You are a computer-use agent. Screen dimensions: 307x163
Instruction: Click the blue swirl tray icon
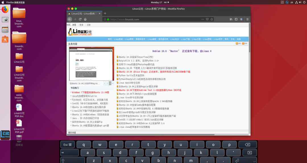pos(287,2)
